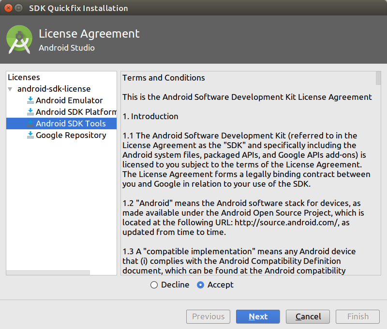Select Android SDK Platform in the license tree

tap(76, 112)
